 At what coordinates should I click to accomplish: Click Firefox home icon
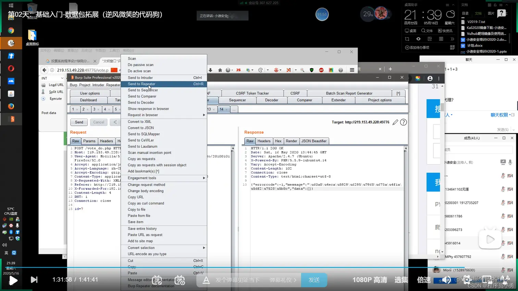(x=220, y=70)
